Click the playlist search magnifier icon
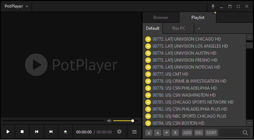The width and height of the screenshot is (254, 140). pos(245,133)
